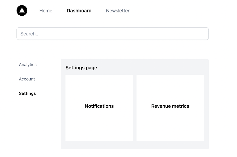Click the Search... placeholder text
This screenshot has width=237, height=157.
30,34
